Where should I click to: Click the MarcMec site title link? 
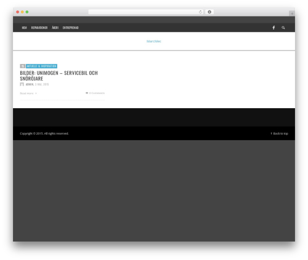coord(154,41)
